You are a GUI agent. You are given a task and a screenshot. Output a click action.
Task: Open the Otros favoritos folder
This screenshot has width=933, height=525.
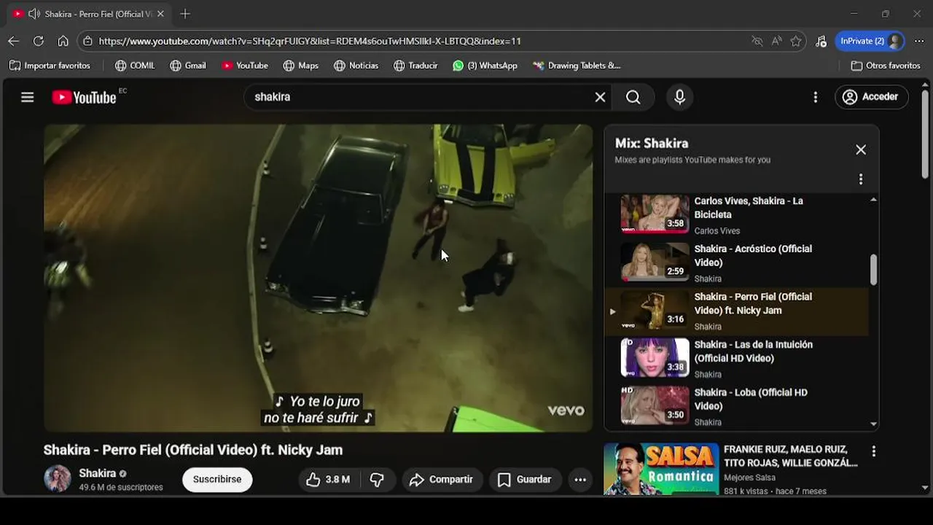[886, 66]
